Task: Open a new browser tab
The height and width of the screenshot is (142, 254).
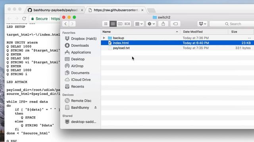Action: [x=152, y=11]
